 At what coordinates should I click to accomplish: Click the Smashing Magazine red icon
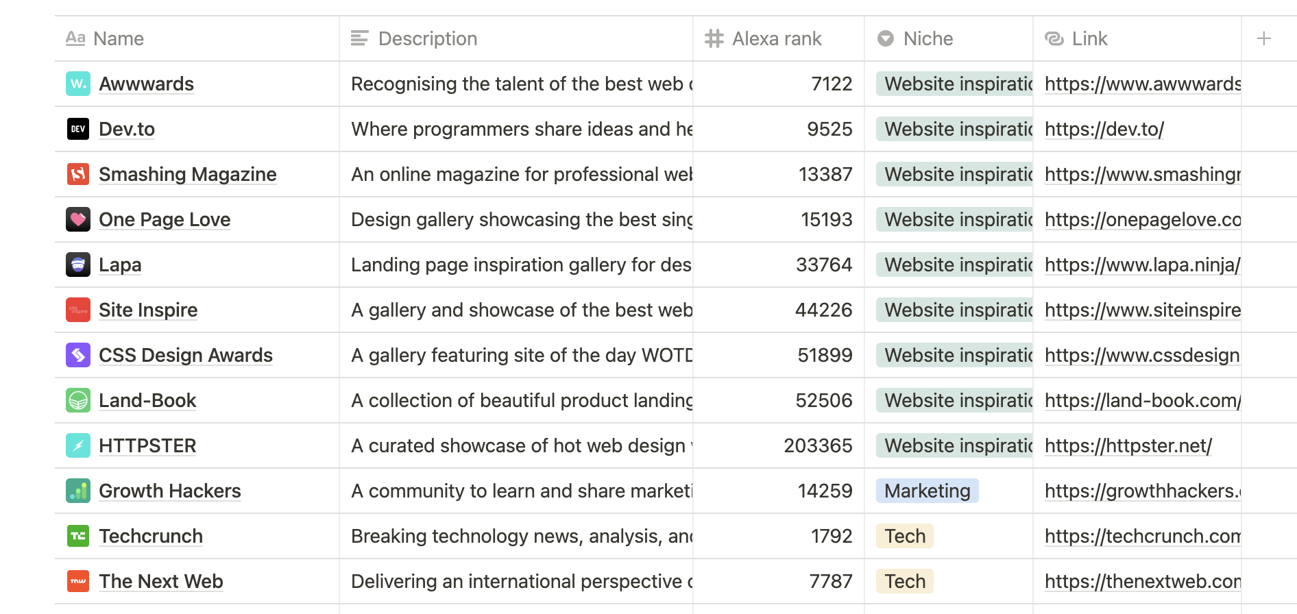pos(78,174)
